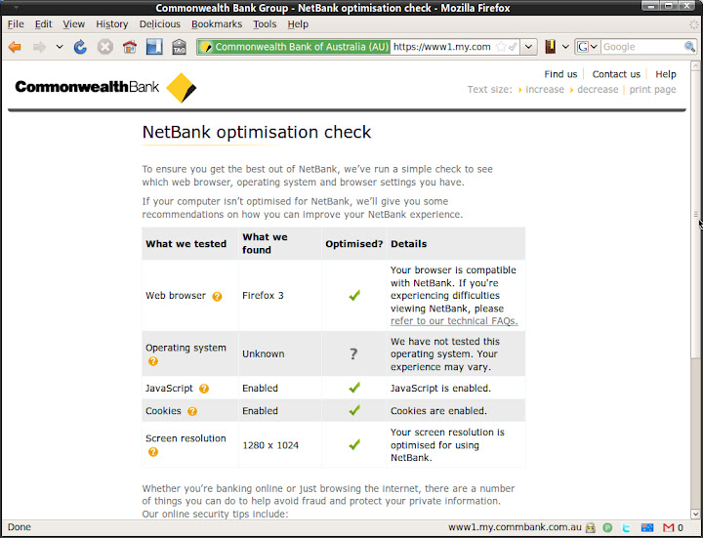The image size is (703, 538).
Task: Follow the Contact us link
Action: tap(616, 74)
